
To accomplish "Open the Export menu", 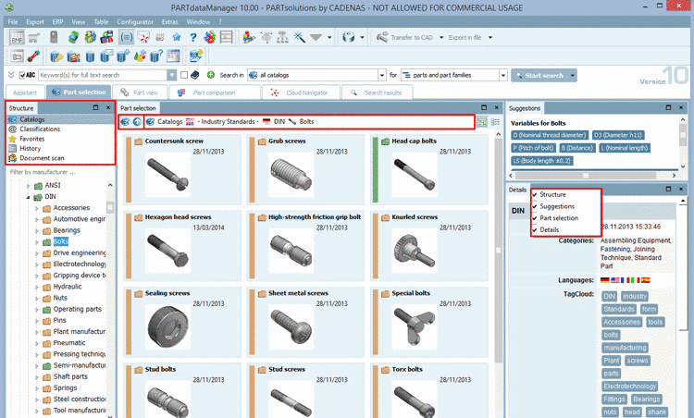I will coord(35,21).
